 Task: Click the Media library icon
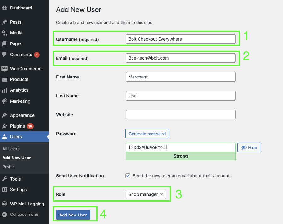coord(4,33)
